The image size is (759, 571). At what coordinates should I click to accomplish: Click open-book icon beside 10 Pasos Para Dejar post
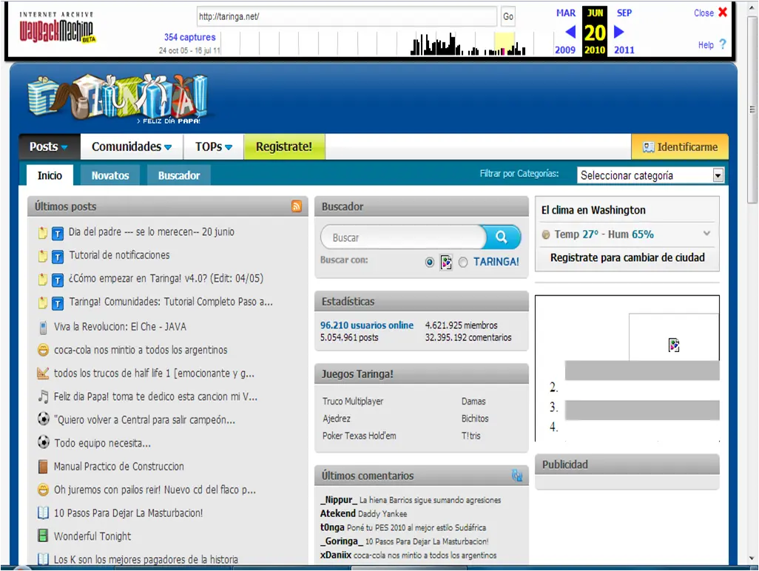43,513
